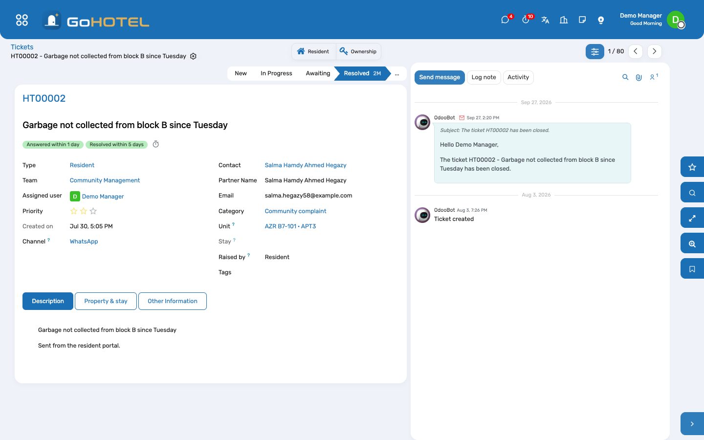Expand the right sidebar chevron
704x440 pixels.
pos(692,424)
